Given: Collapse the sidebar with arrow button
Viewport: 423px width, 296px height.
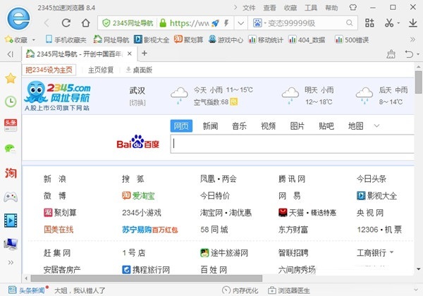Looking at the screenshot, I should [x=11, y=54].
